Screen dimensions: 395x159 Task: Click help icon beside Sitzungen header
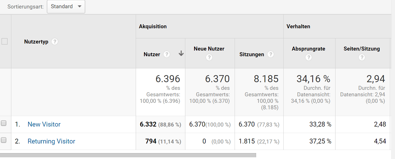[271, 54]
